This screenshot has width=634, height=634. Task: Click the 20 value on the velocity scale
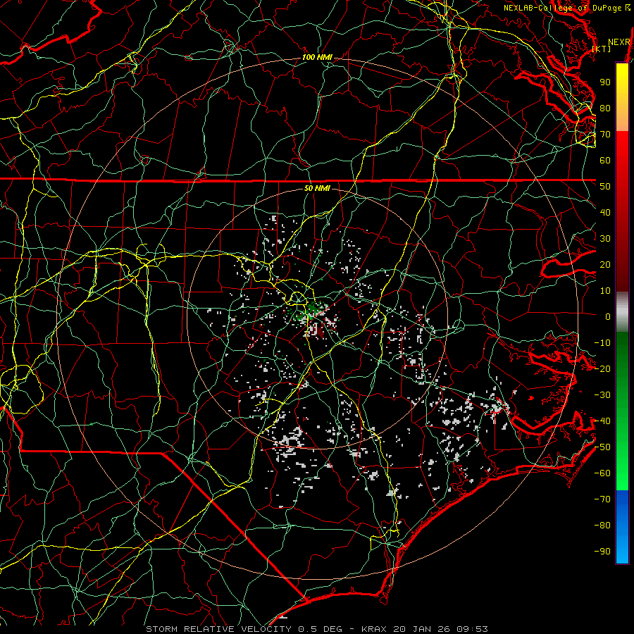tap(605, 265)
